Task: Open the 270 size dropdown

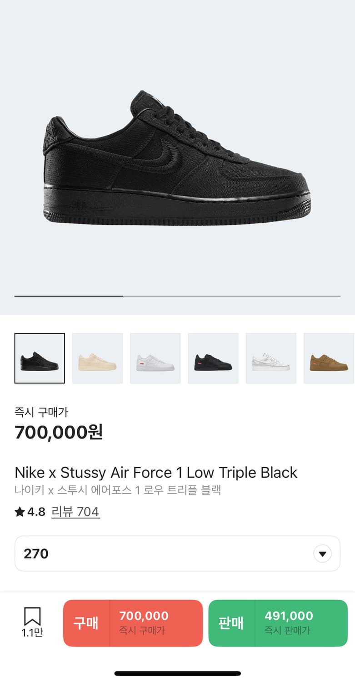Action: click(177, 554)
